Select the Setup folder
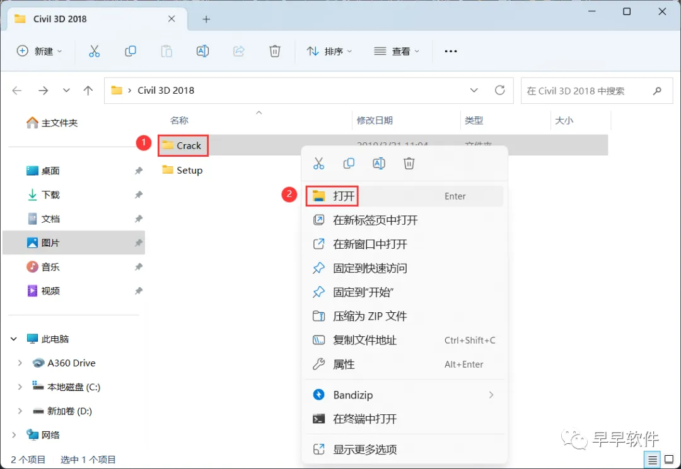 click(182, 170)
